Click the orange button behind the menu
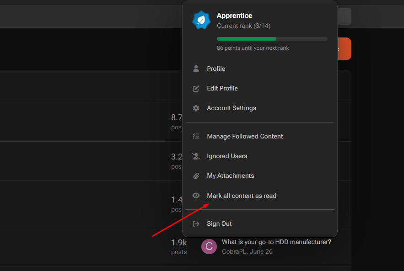404x271 pixels. click(x=345, y=49)
